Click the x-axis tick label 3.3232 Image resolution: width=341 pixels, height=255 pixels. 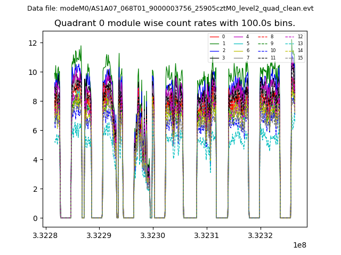pyautogui.click(x=260, y=235)
